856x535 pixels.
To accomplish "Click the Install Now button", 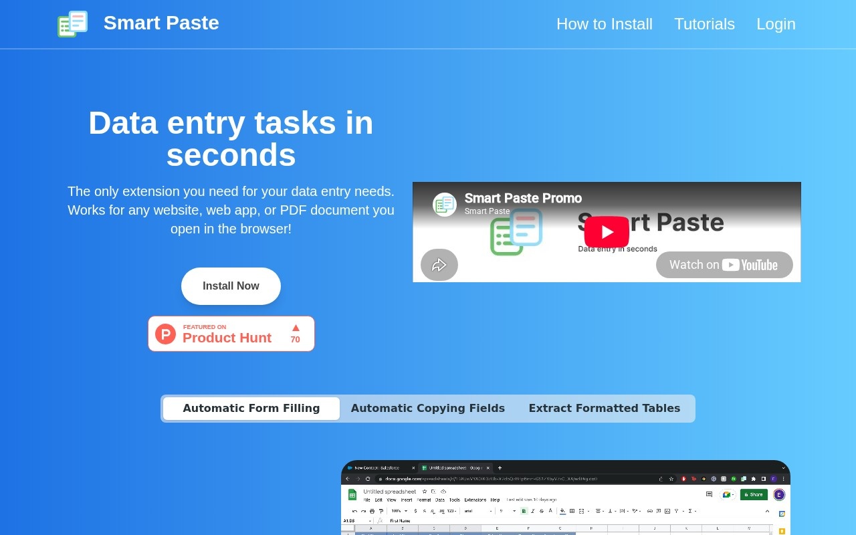I will coord(231,286).
